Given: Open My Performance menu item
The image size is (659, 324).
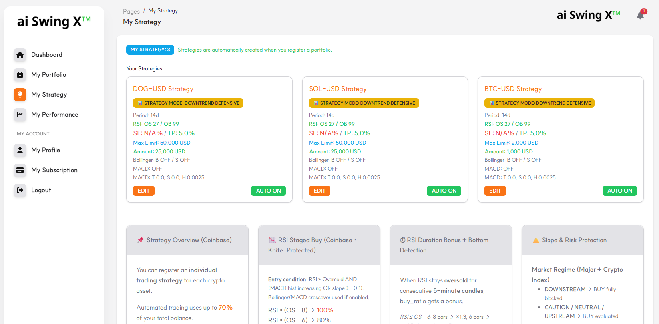Looking at the screenshot, I should (55, 115).
